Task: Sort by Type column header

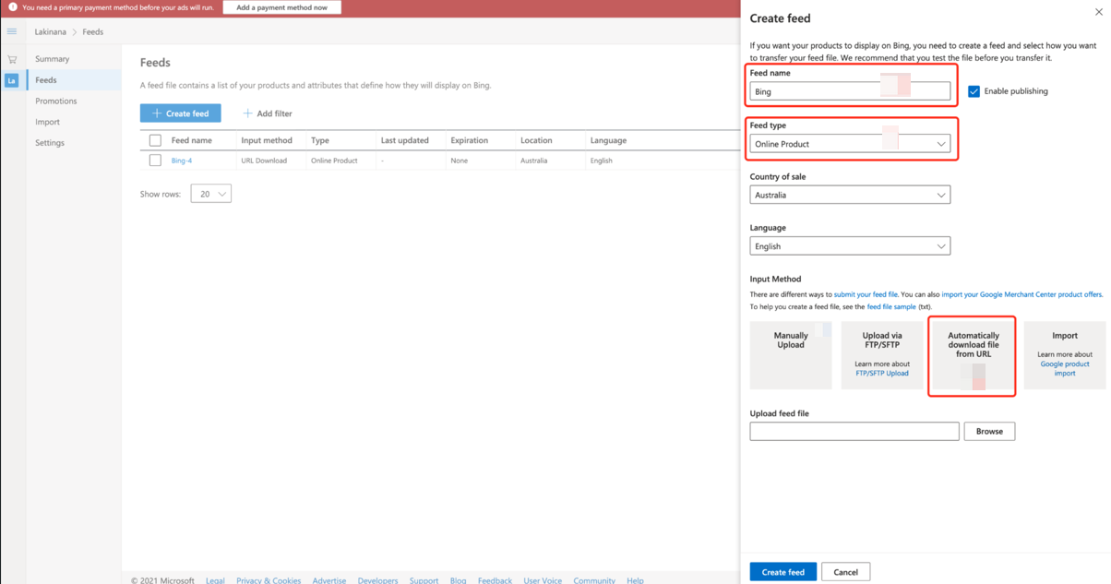Action: pos(320,140)
